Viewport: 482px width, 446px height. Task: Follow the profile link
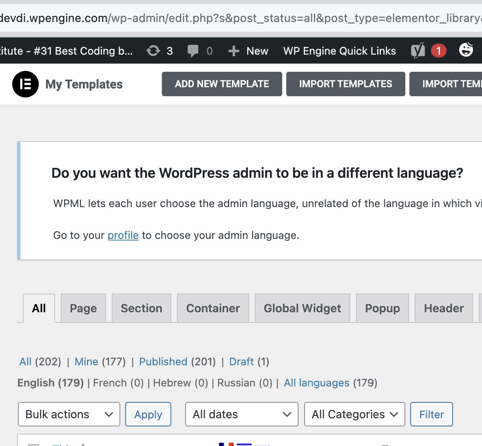[x=123, y=235]
